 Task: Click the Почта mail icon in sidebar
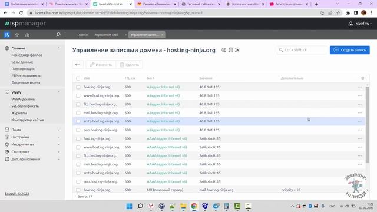[x=7, y=130]
